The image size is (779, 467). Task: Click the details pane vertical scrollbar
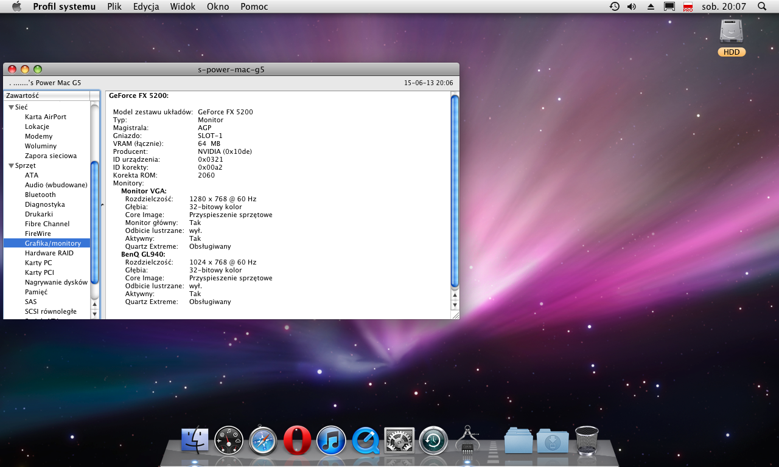point(454,191)
